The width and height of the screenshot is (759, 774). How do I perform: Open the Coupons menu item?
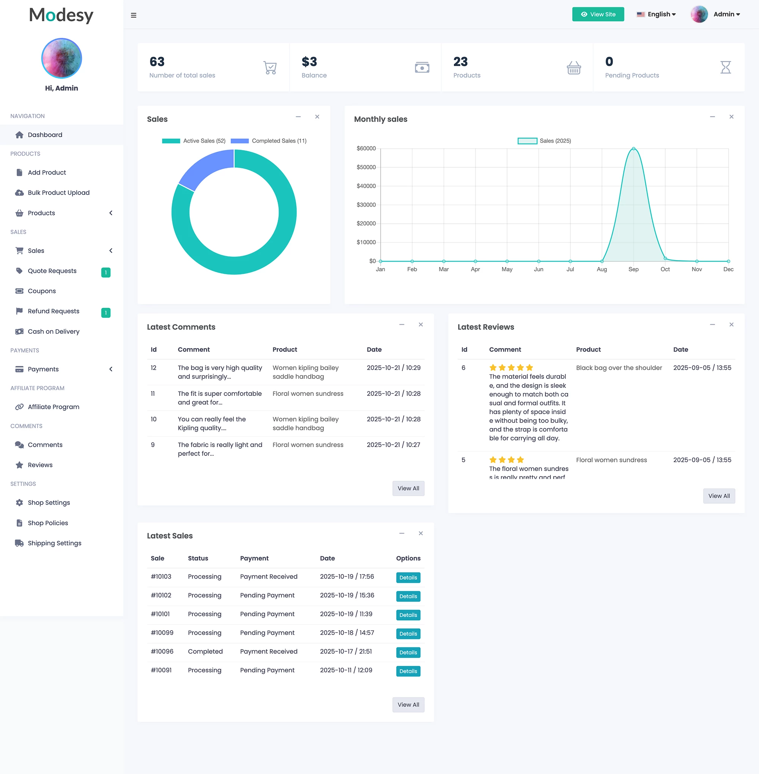[x=42, y=291]
